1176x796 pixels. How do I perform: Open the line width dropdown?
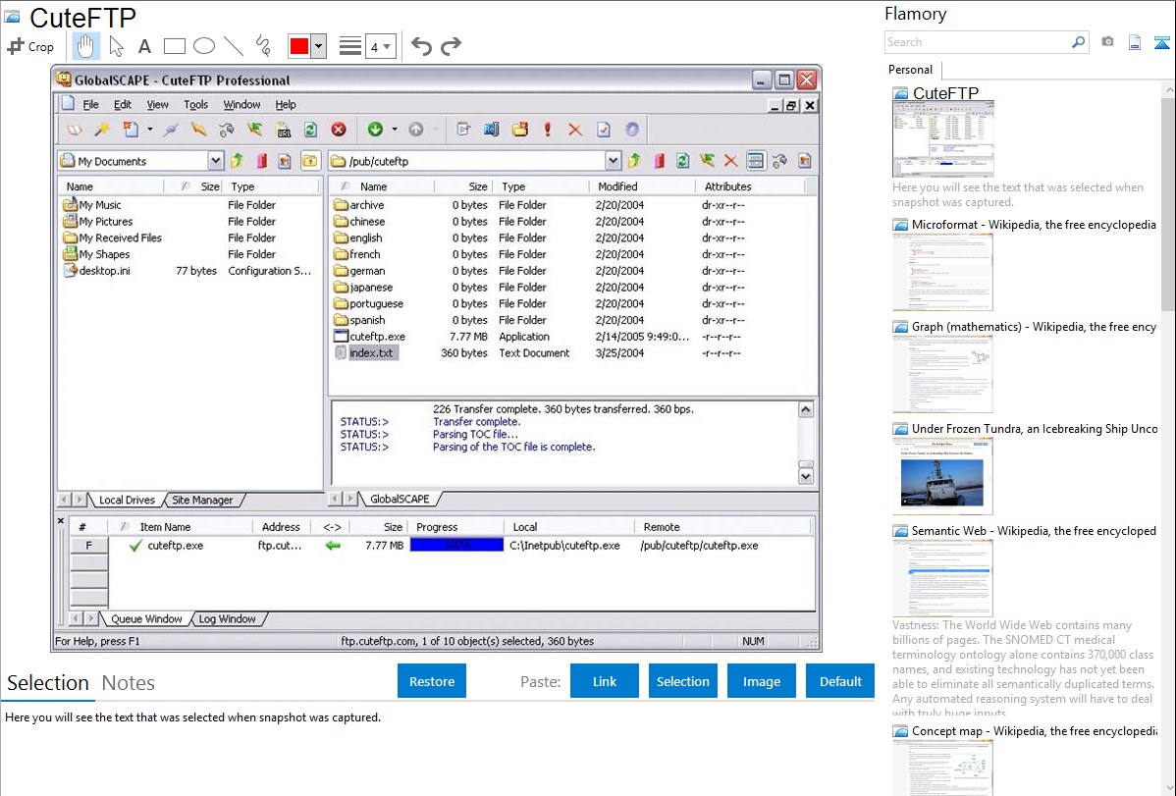pyautogui.click(x=380, y=46)
